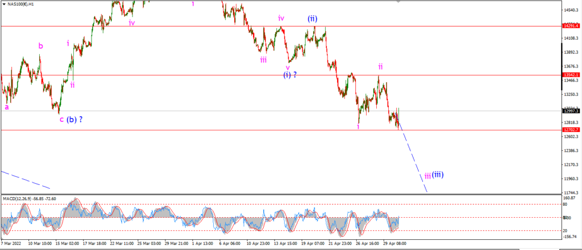582x250 pixels.
Task: Click the 7 Mar 2022 date label
Action: [11, 244]
